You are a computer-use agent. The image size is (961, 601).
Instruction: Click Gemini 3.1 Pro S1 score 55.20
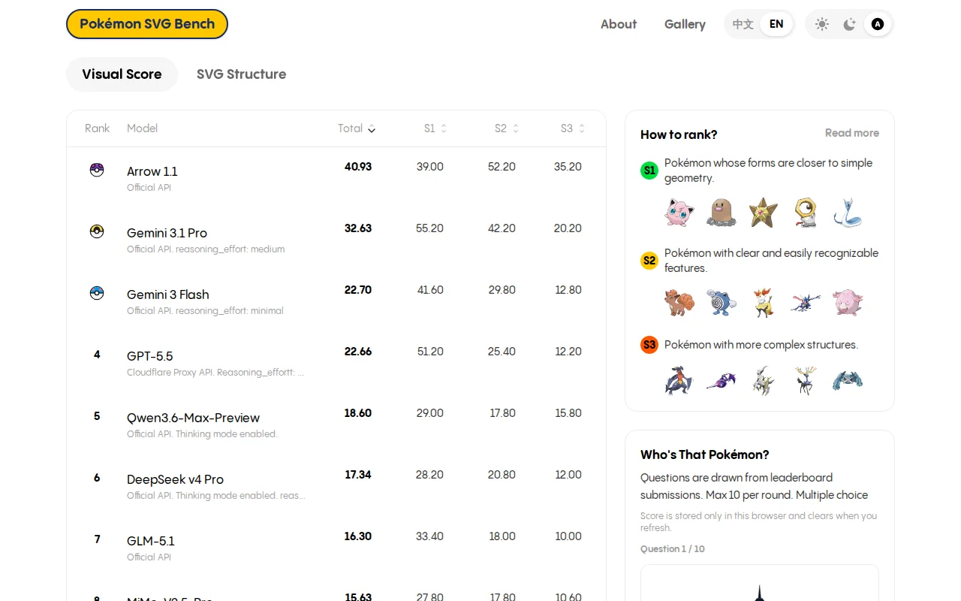click(x=429, y=228)
